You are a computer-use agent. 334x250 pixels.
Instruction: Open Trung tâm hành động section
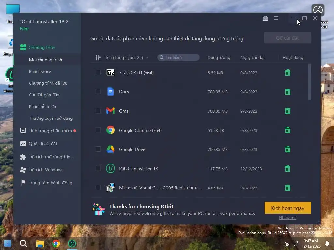pos(47,183)
